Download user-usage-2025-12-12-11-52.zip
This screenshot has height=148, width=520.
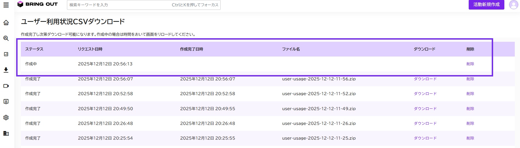425,94
